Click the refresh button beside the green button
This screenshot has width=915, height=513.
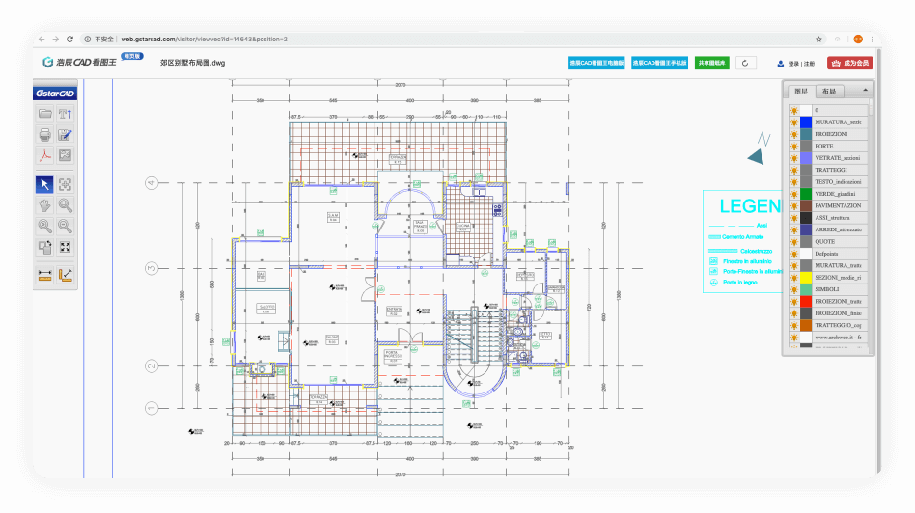746,63
